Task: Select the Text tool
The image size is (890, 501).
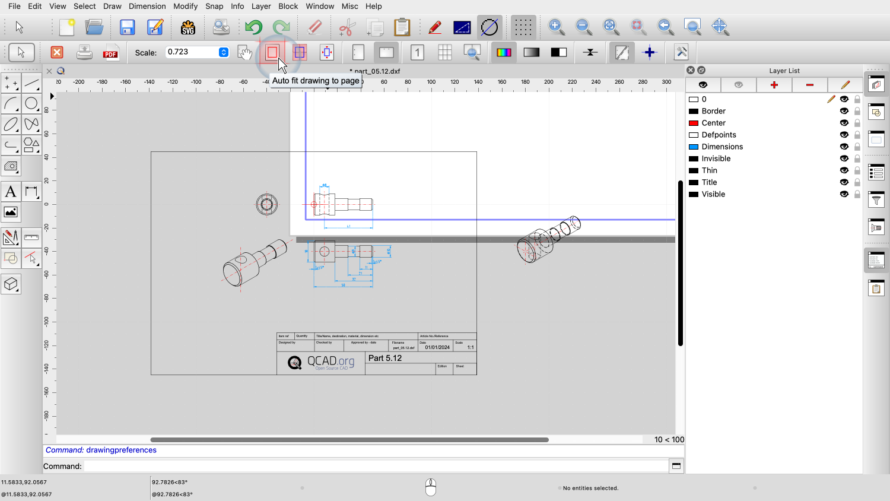Action: [x=11, y=192]
